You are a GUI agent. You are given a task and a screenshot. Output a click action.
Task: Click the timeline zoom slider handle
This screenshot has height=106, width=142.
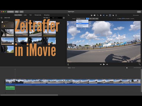coord(127,68)
